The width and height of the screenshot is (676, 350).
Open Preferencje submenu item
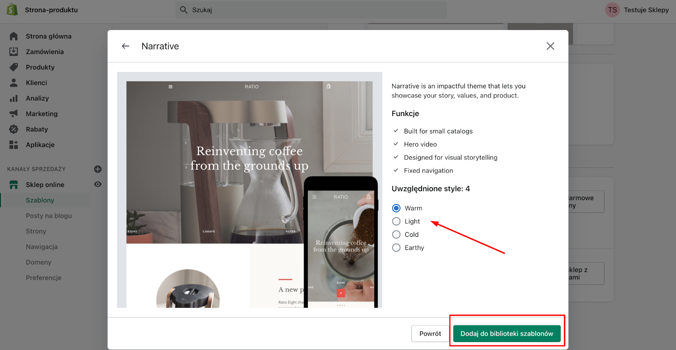click(x=44, y=278)
